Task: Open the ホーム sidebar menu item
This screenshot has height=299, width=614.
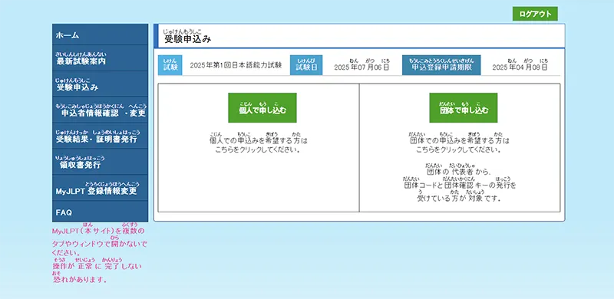Action: tap(101, 34)
